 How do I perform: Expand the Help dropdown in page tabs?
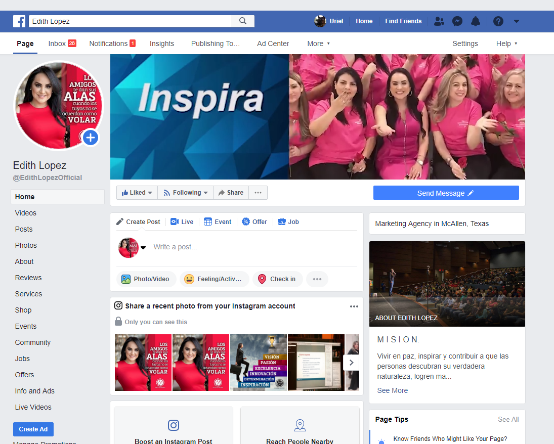pos(506,43)
